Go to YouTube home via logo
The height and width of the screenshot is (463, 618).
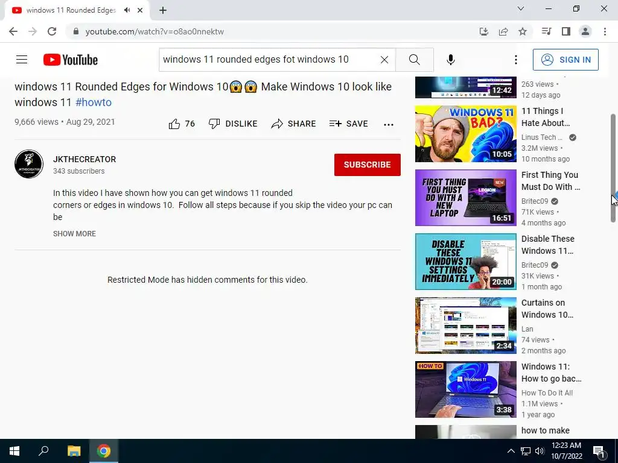click(71, 60)
